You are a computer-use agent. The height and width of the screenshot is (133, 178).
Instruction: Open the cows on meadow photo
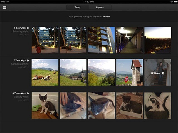coord(45,72)
